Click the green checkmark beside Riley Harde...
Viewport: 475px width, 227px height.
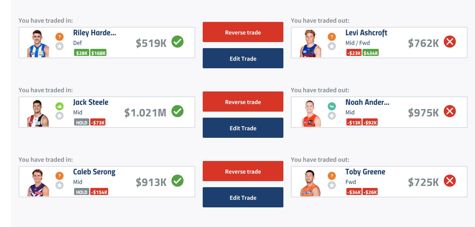177,42
